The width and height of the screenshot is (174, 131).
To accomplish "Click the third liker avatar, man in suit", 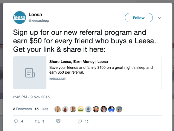I will tap(73, 109).
